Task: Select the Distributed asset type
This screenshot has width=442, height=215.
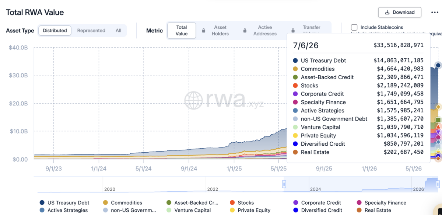Action: point(55,31)
